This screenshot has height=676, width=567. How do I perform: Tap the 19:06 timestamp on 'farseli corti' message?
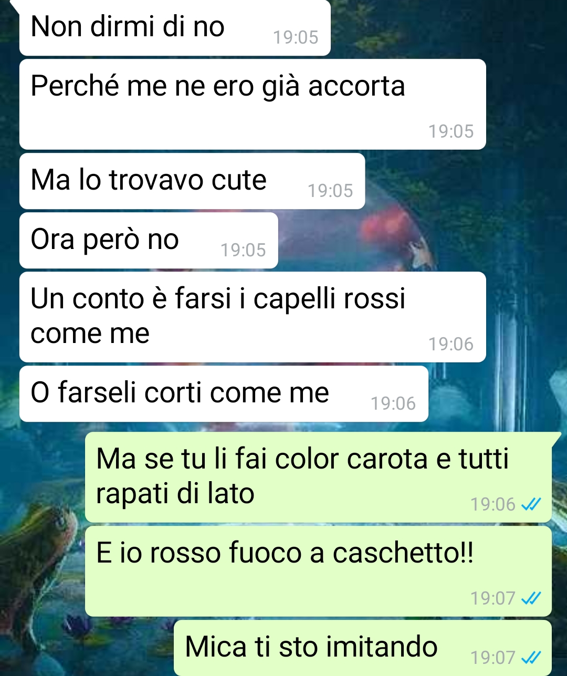(x=393, y=403)
